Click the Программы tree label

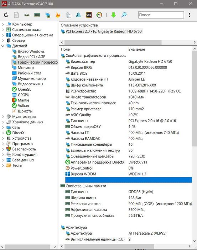pyautogui.click(x=23, y=144)
